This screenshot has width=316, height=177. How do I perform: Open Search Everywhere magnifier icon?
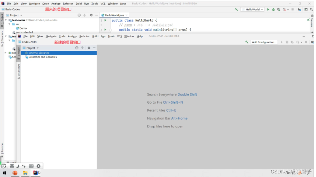(x=312, y=10)
